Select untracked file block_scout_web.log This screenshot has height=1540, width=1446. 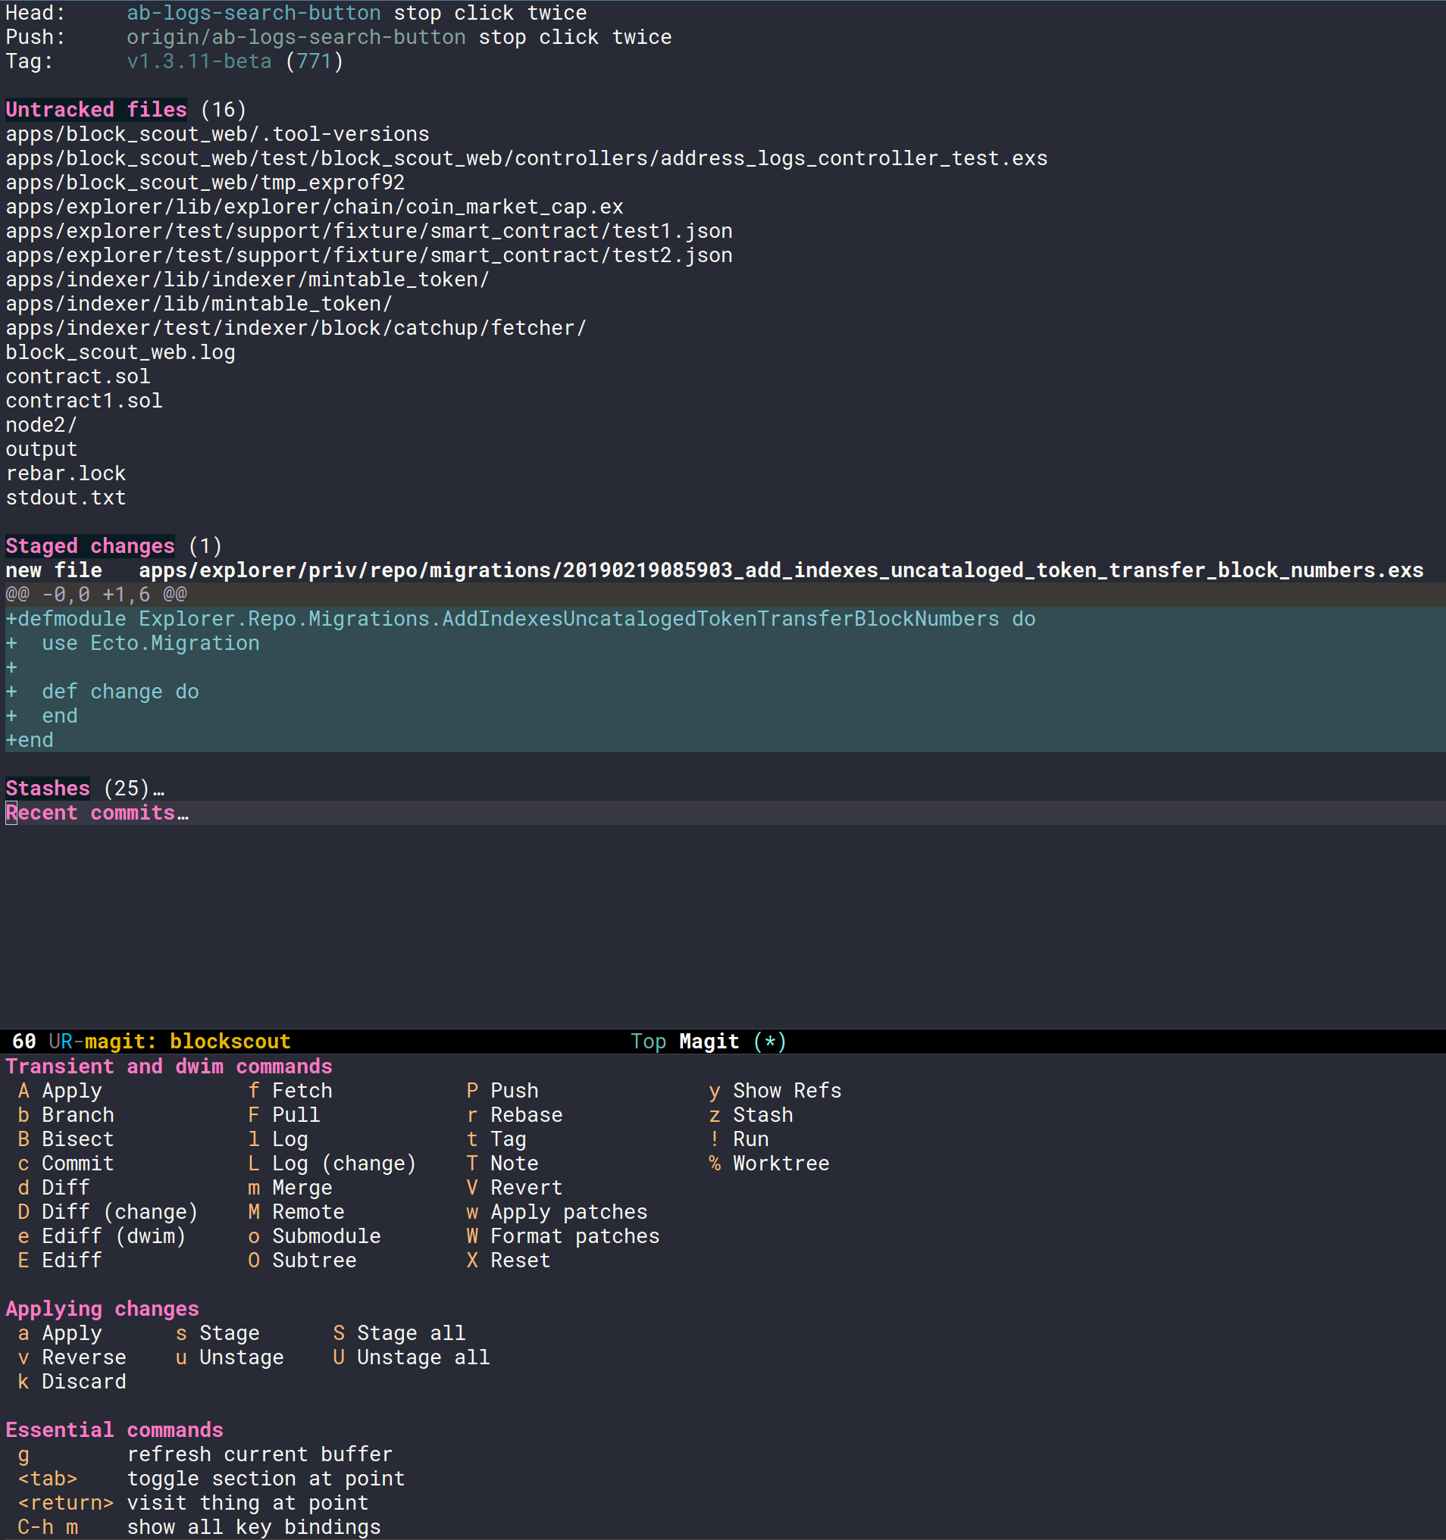pos(120,351)
